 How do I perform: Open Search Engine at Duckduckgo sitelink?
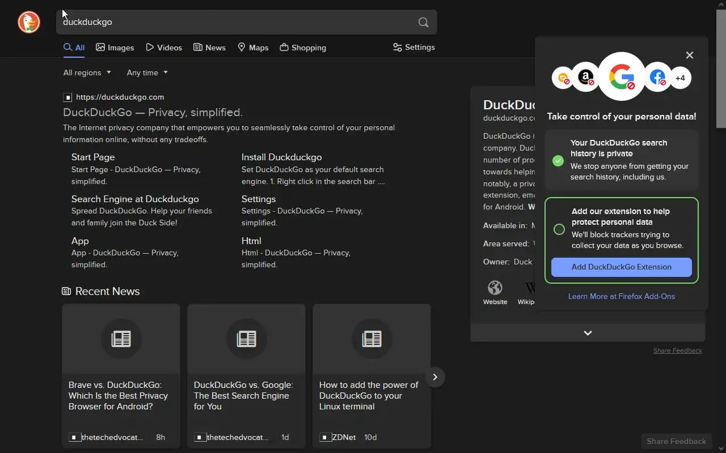click(x=135, y=199)
